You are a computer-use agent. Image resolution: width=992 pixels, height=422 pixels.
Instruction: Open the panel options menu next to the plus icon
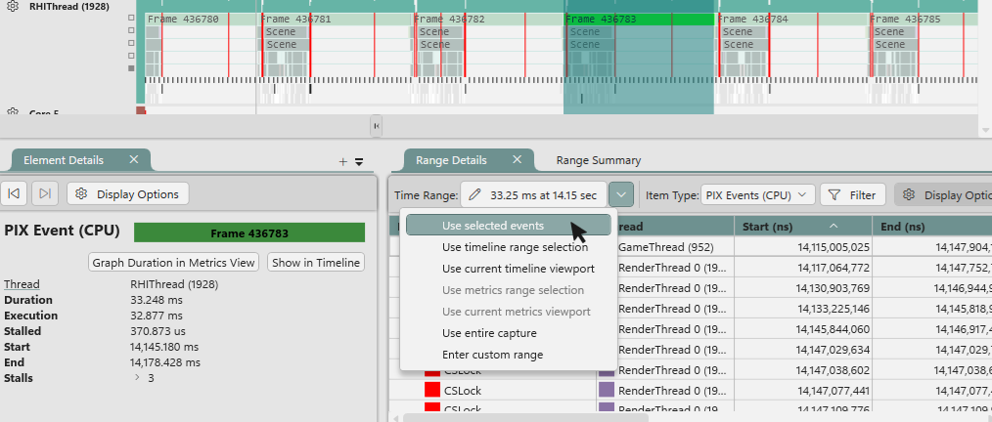[359, 162]
